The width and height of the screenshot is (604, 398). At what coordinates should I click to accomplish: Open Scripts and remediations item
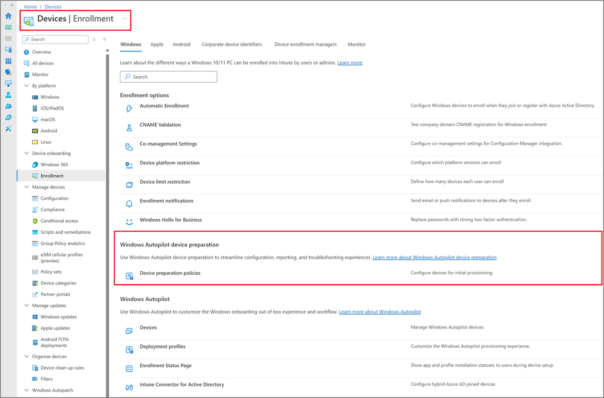click(x=65, y=232)
